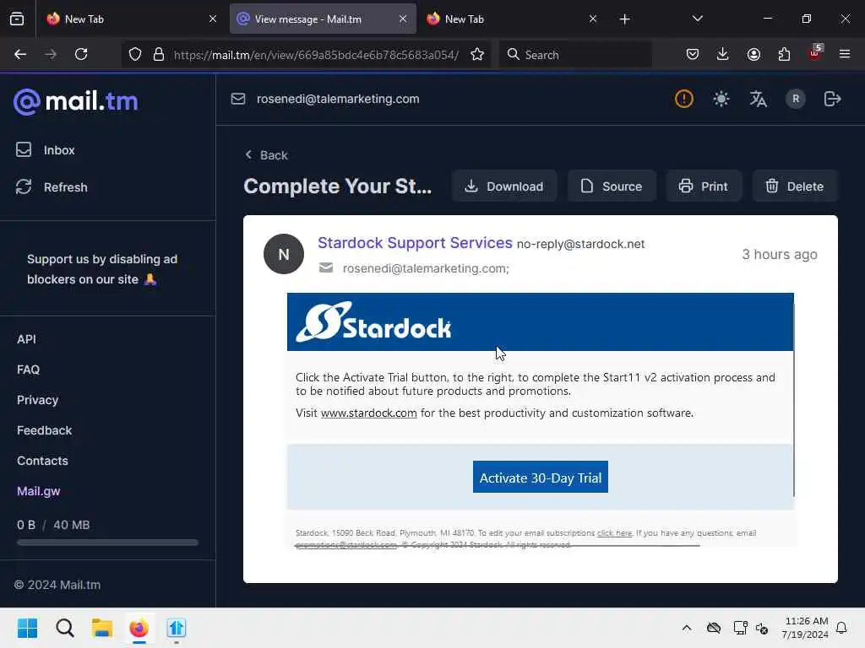Open the R account avatar menu
This screenshot has width=865, height=648.
tap(796, 100)
